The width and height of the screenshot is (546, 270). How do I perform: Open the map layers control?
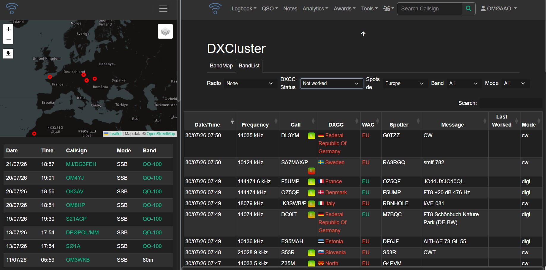point(165,31)
